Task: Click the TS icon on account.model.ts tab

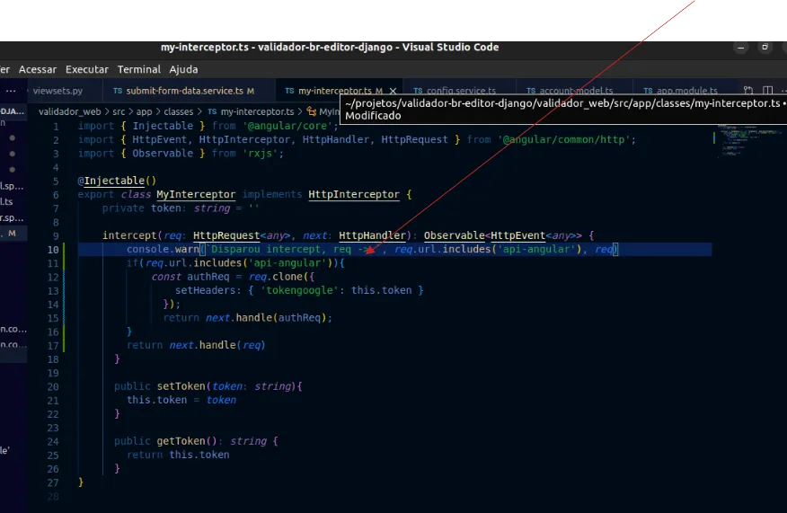Action: (x=531, y=91)
